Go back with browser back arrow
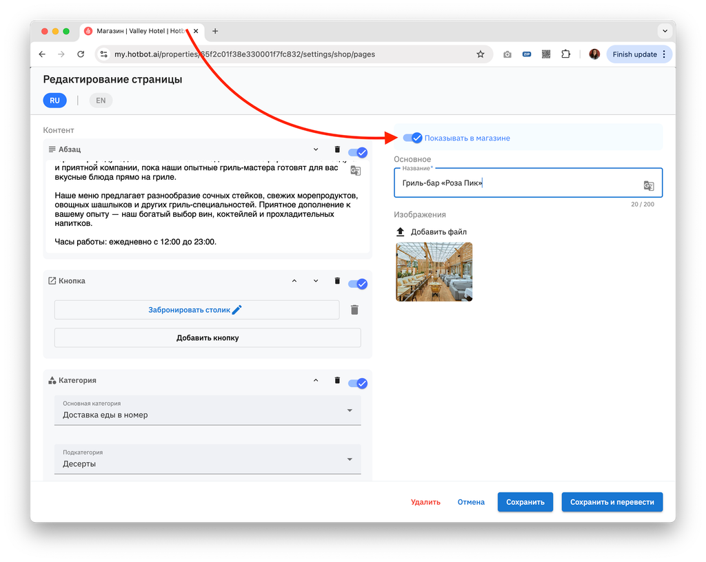The height and width of the screenshot is (562, 706). click(x=42, y=54)
